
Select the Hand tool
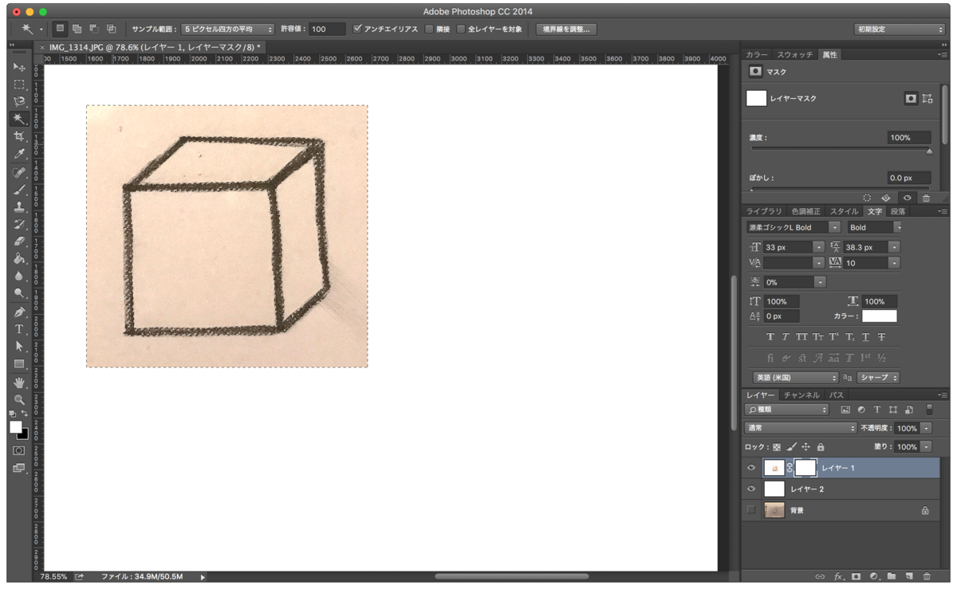[19, 383]
